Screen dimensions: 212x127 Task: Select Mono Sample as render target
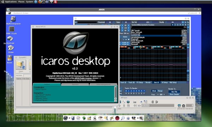point(174,94)
